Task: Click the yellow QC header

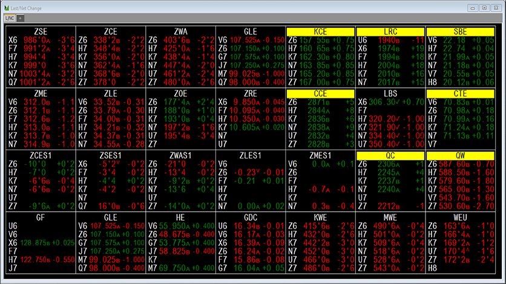Action: (390, 155)
